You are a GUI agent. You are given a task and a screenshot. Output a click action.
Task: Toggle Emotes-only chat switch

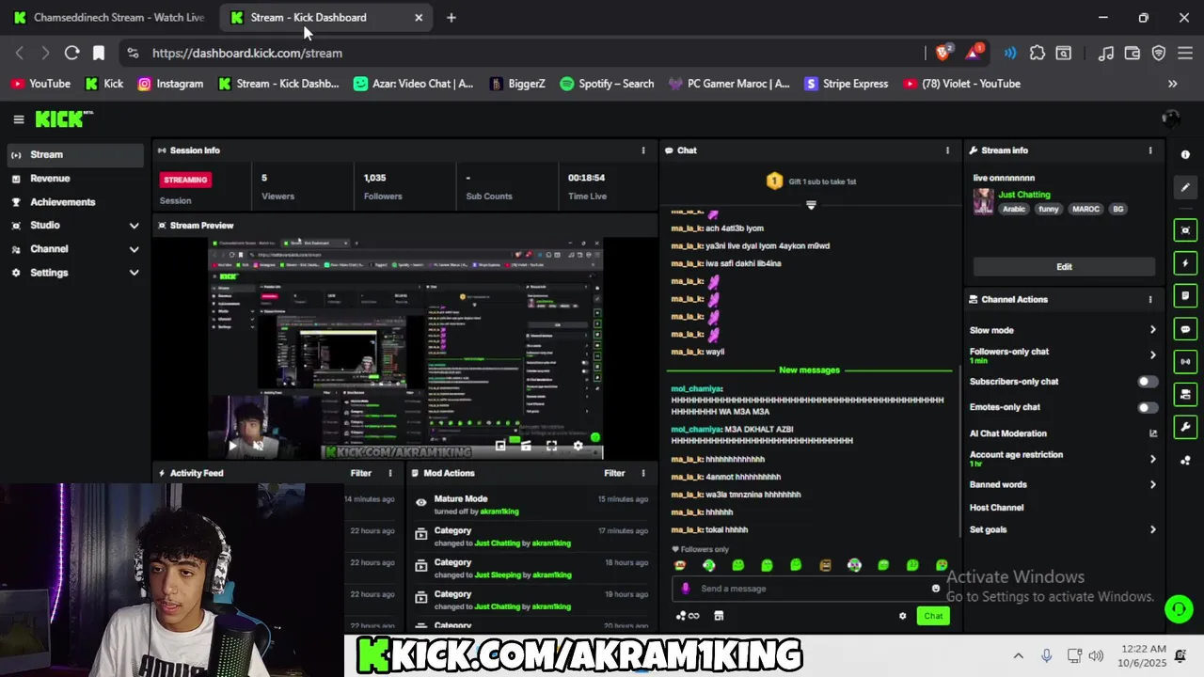1148,407
